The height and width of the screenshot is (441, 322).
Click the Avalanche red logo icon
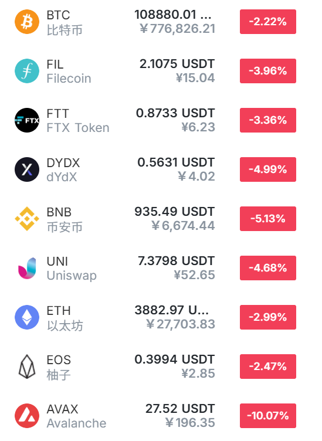[x=27, y=416]
